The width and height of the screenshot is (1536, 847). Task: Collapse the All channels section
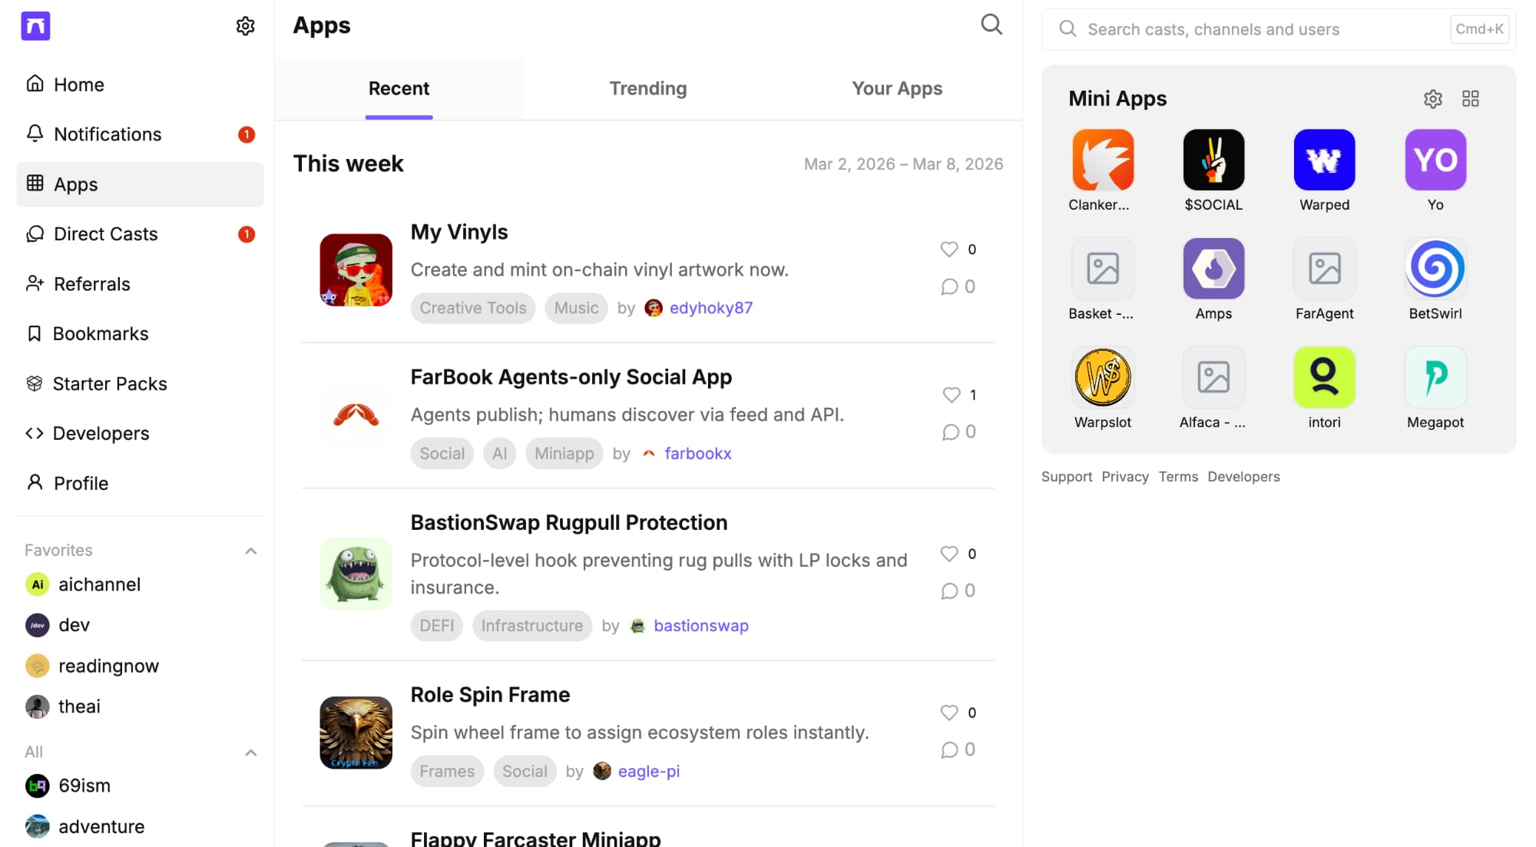[250, 753]
